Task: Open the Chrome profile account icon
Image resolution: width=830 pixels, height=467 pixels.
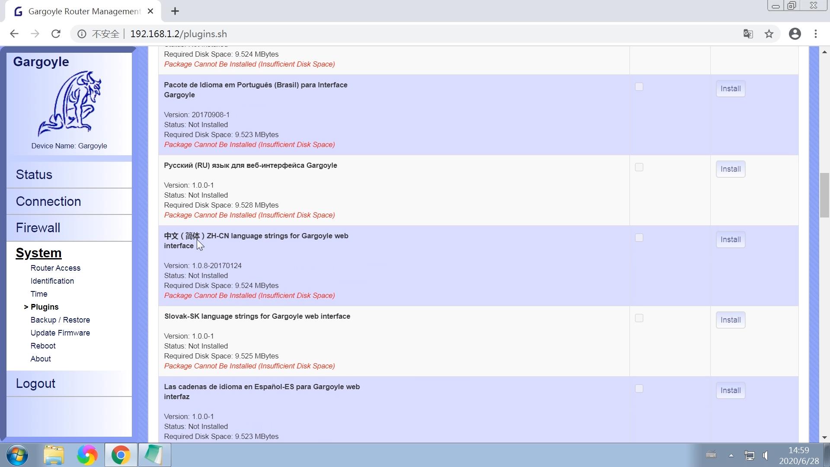Action: tap(795, 34)
